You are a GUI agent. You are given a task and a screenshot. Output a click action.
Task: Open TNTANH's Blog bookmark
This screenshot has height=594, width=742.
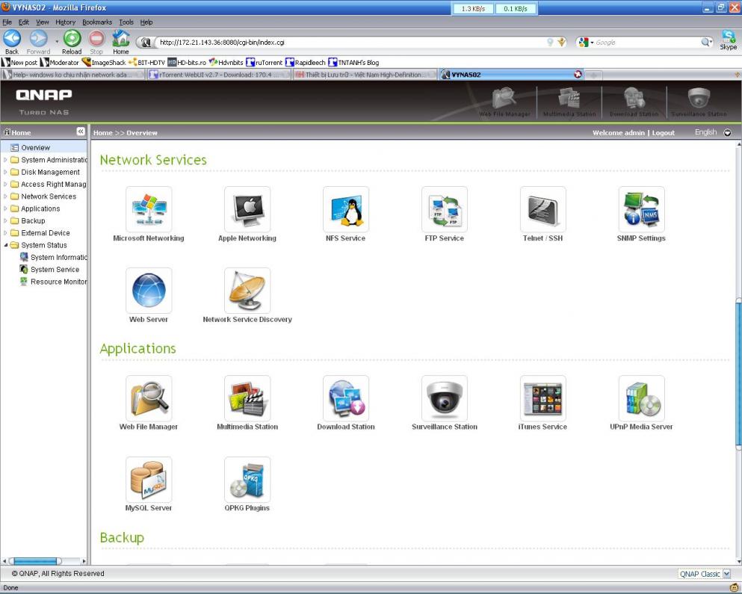pyautogui.click(x=353, y=63)
